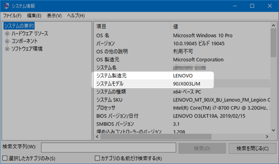Expand the コンポーネント node

coord(7,41)
